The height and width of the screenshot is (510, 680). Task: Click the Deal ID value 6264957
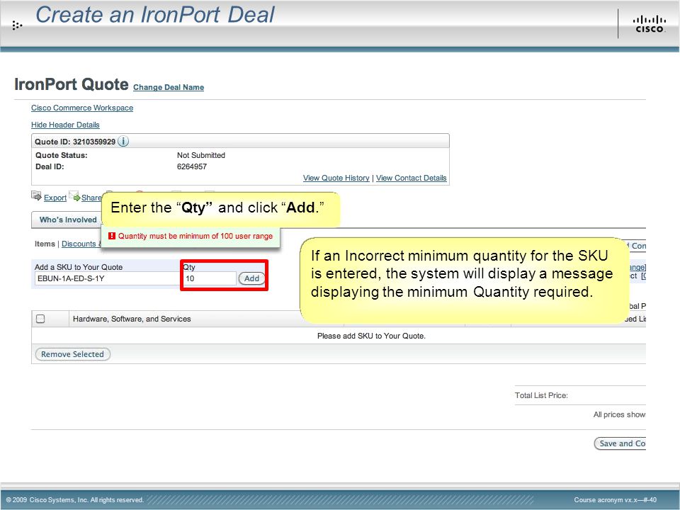coord(192,166)
